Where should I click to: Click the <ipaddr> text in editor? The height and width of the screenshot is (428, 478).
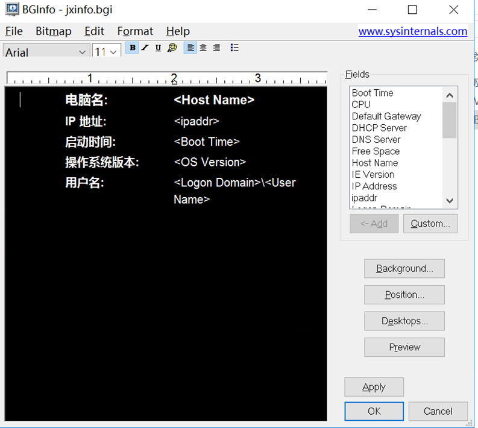click(x=197, y=121)
